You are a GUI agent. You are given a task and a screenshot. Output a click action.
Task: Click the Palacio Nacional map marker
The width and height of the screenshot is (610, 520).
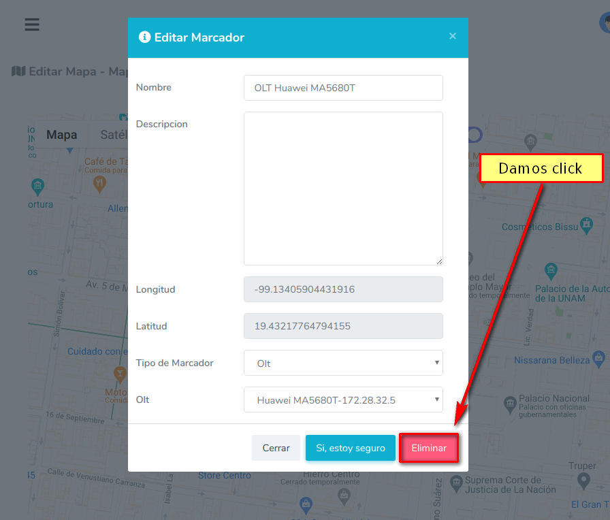[510, 404]
